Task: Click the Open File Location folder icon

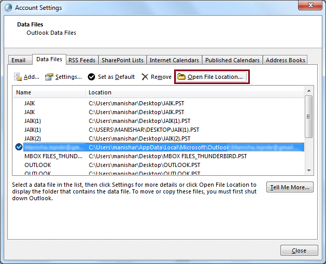Action: pos(181,77)
